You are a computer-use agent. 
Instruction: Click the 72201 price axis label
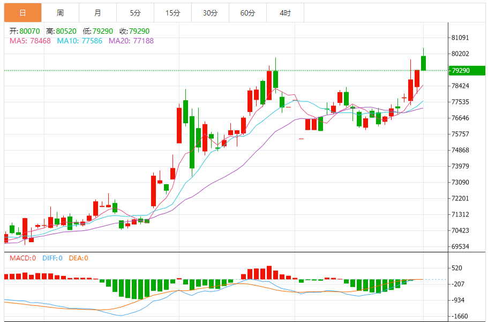click(x=460, y=198)
